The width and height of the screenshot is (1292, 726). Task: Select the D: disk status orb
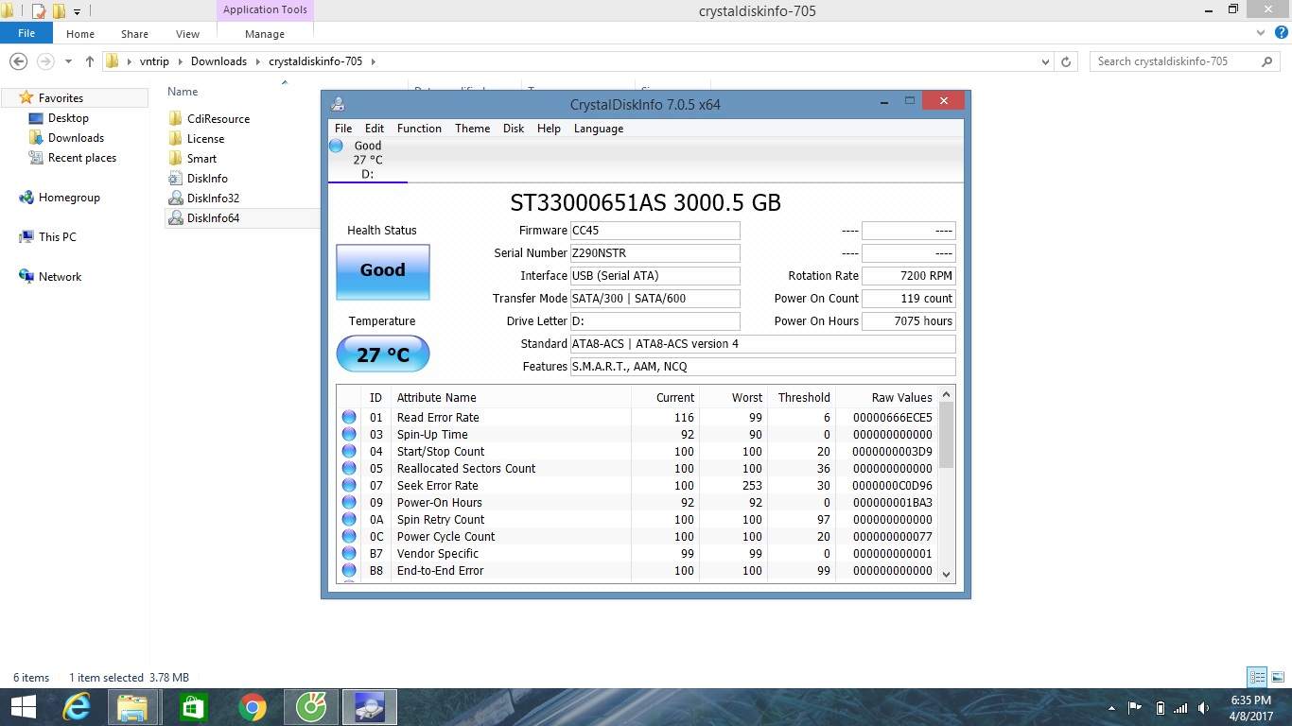coord(336,146)
